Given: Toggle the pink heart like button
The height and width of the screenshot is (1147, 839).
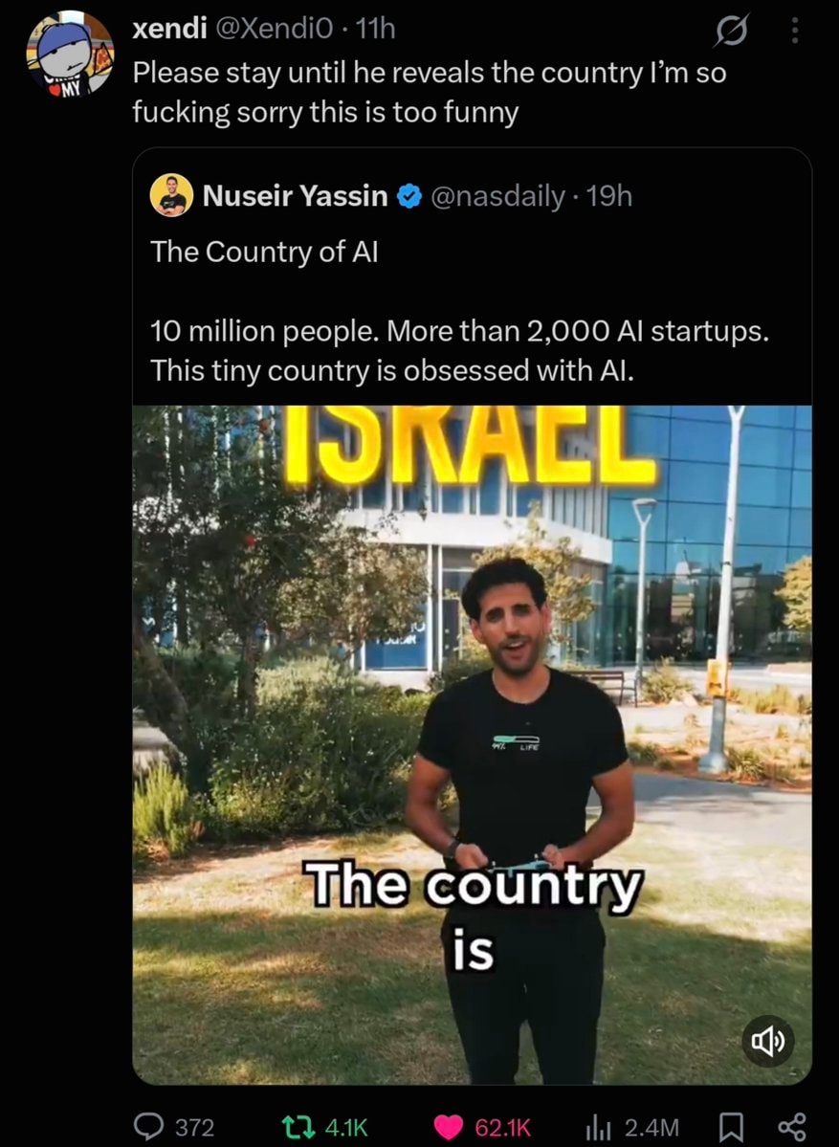Looking at the screenshot, I should tap(449, 1127).
